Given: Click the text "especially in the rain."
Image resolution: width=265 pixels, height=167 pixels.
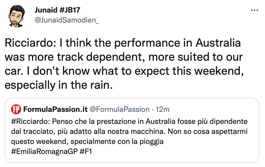Looking at the screenshot, I should tap(58, 85).
